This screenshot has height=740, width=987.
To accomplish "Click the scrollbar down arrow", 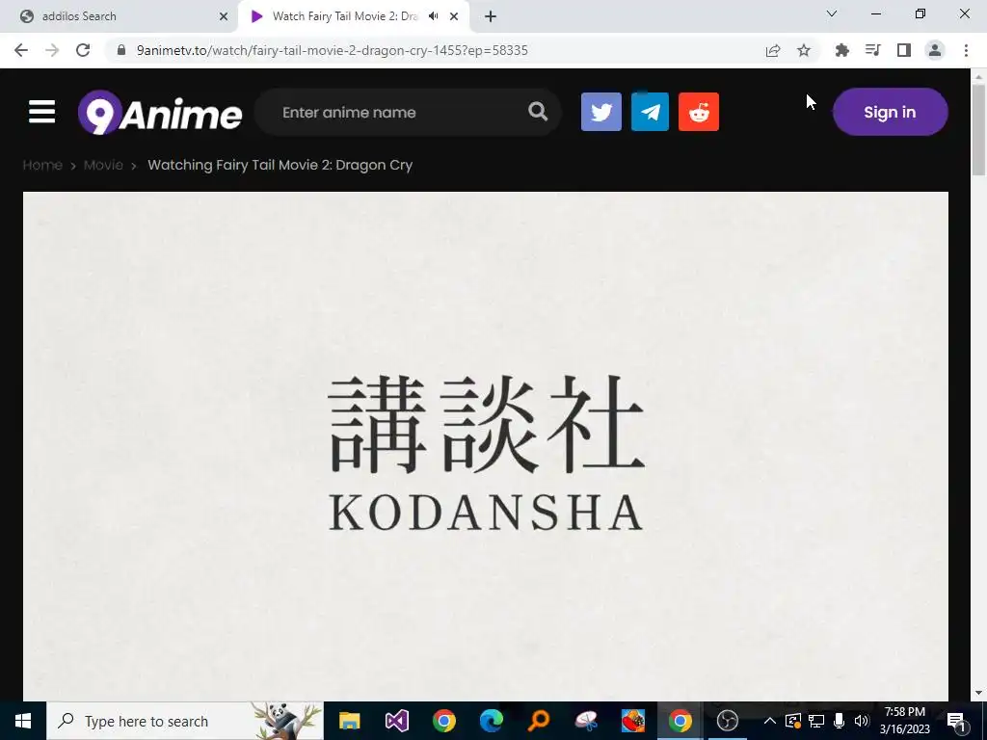I will 978,694.
